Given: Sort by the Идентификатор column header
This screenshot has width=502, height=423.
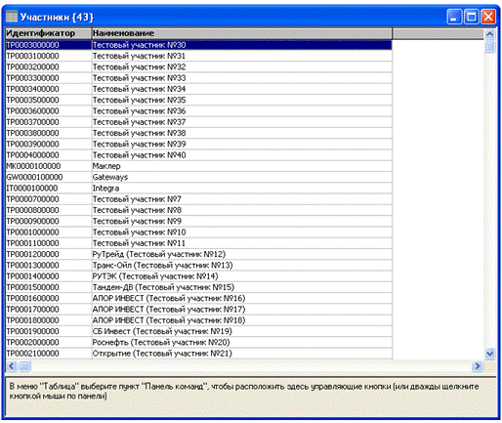Looking at the screenshot, I should pos(49,33).
